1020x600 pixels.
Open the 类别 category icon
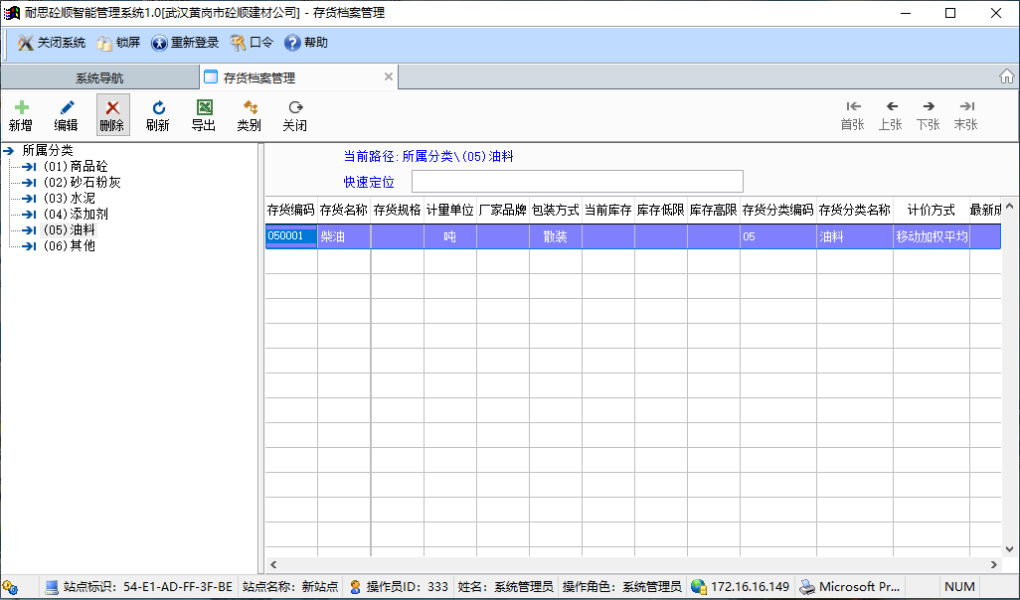[249, 107]
